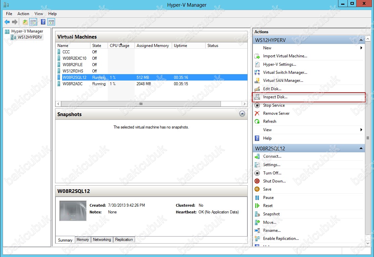The width and height of the screenshot is (374, 257).
Task: Sort by CPU Usage column header
Action: (121, 46)
